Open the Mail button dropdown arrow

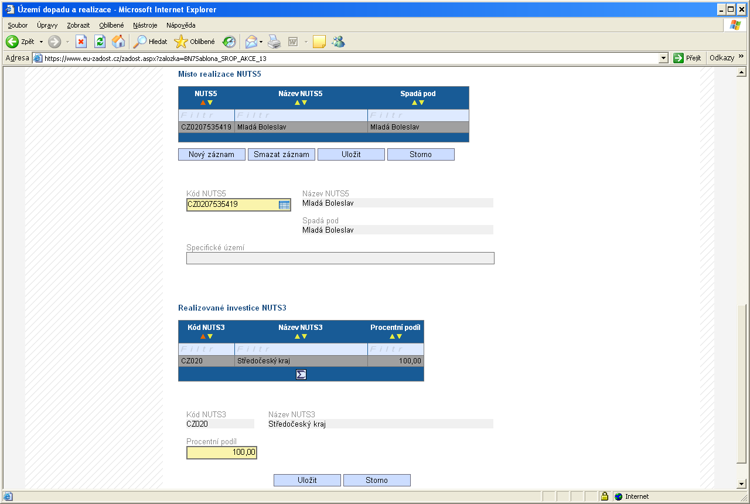point(261,42)
